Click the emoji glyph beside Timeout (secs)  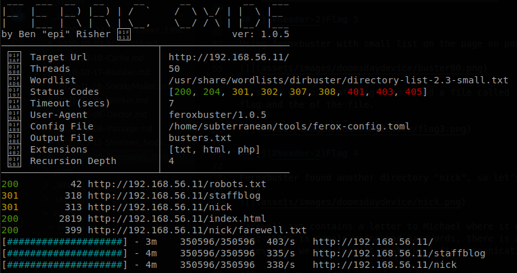click(14, 104)
